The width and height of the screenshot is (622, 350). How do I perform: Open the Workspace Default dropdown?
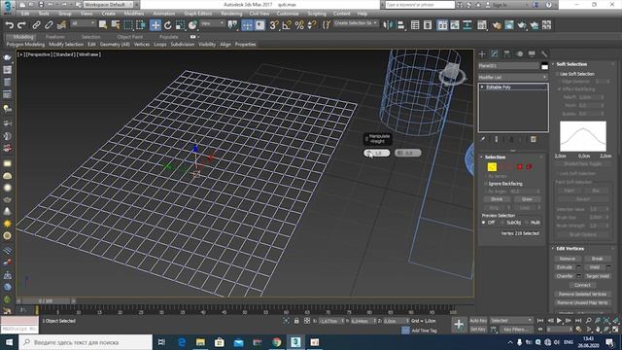coord(109,5)
